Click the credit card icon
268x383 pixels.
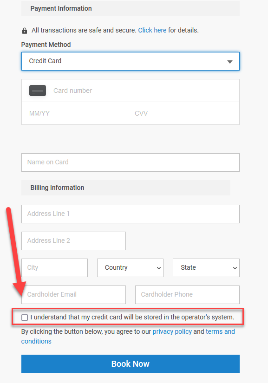38,91
